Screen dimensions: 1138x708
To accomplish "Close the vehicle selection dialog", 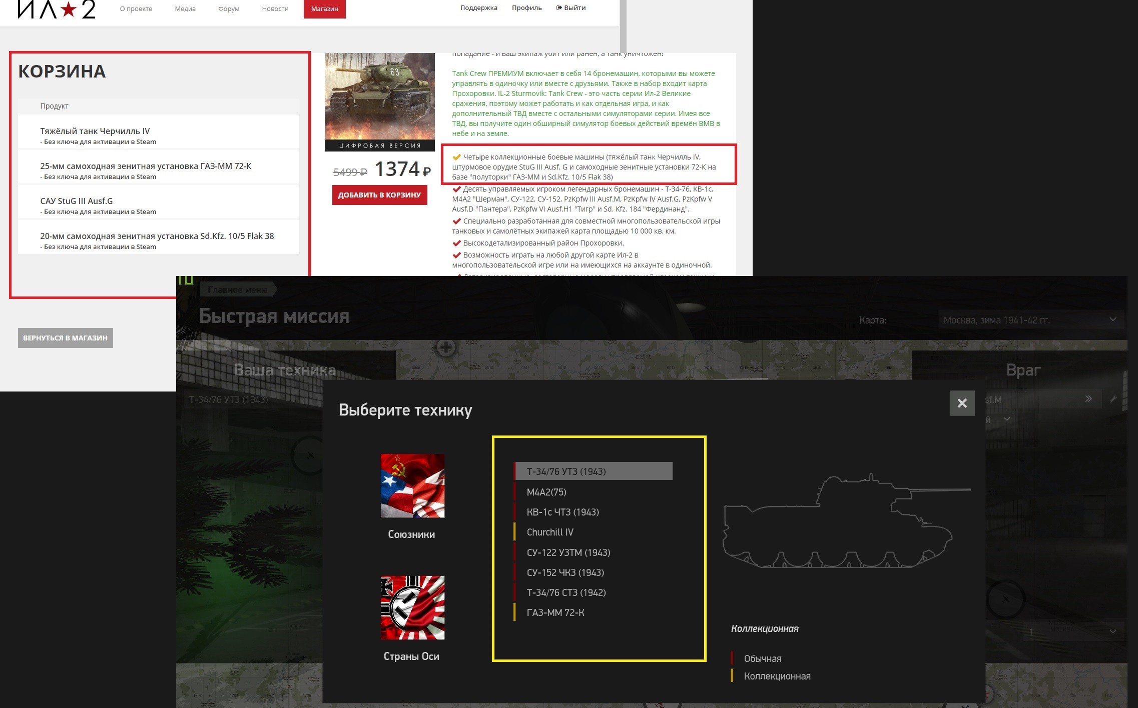I will [x=962, y=403].
